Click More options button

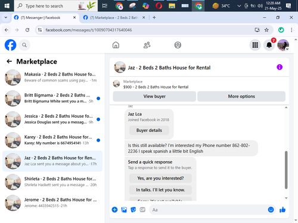click(x=241, y=96)
